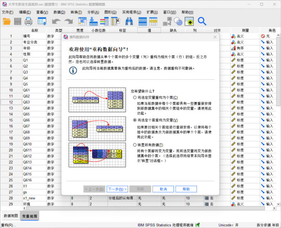
Task: Click the vertical scrollbar of variable list
Action: point(278,71)
